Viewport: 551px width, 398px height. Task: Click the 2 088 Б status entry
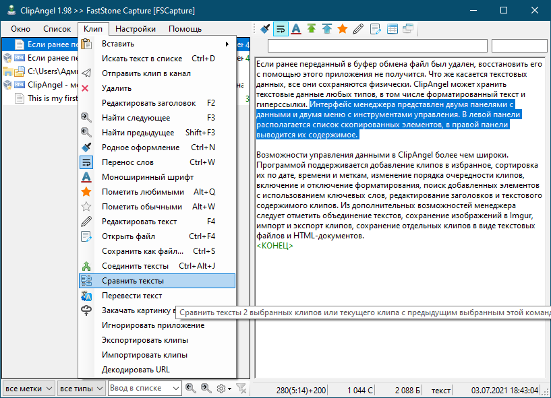[x=407, y=390]
